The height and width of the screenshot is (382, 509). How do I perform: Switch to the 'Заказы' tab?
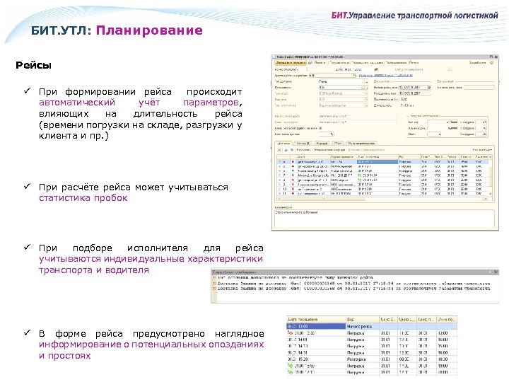[x=303, y=143]
